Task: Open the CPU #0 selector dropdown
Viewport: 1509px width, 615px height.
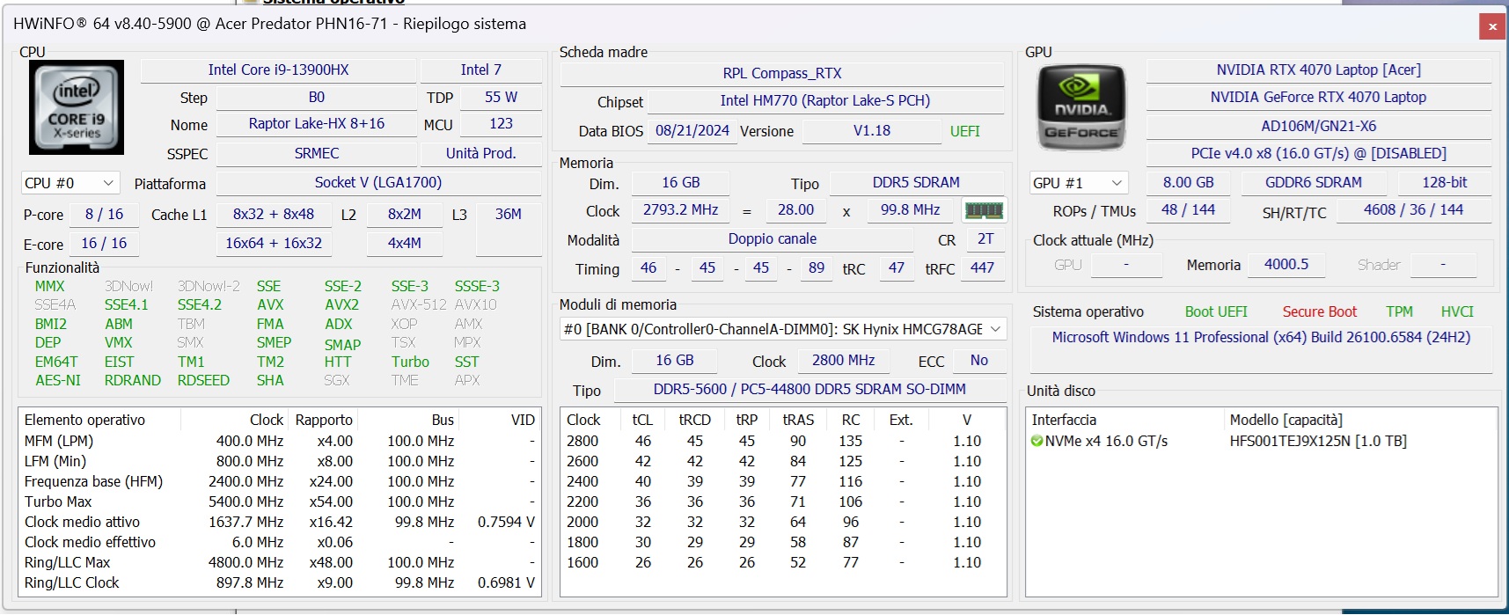Action: pos(70,183)
